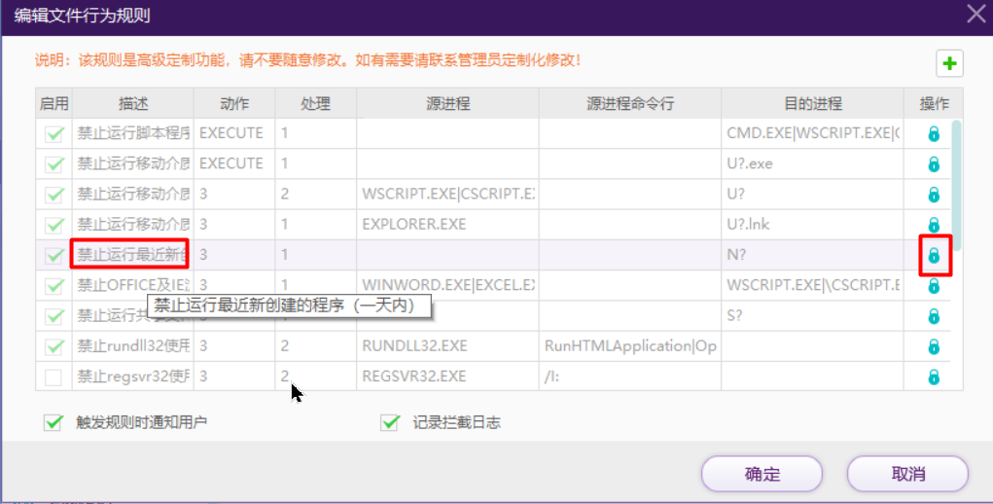
Task: Toggle enable checkbox for 禁止OFFICE及IE rule
Action: coord(53,286)
